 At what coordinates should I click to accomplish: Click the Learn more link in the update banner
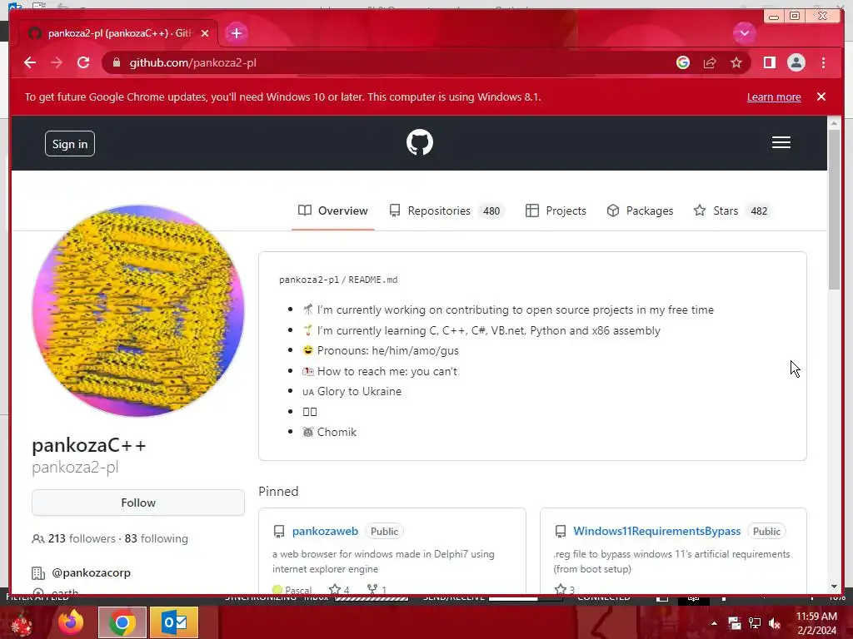[774, 97]
